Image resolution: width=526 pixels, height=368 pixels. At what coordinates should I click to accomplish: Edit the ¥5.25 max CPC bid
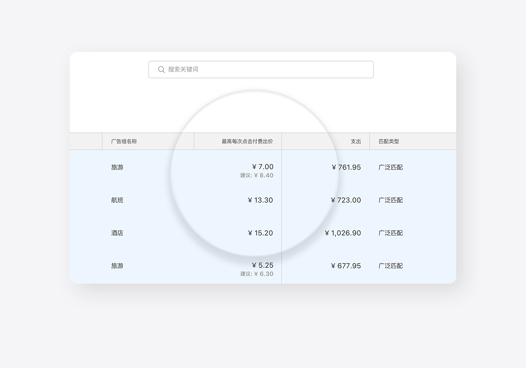(x=263, y=265)
